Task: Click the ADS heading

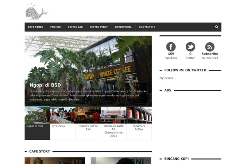Action: pos(168,90)
